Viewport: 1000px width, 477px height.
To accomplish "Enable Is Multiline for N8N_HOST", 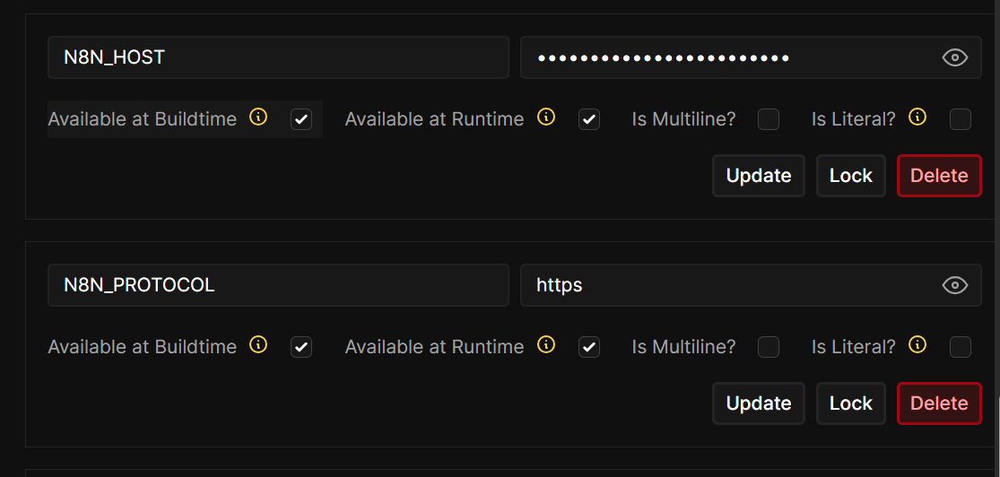I will point(769,119).
